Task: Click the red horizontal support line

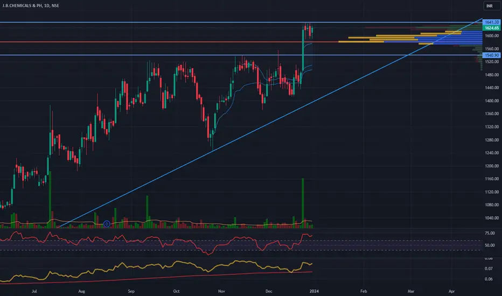Action: point(169,42)
